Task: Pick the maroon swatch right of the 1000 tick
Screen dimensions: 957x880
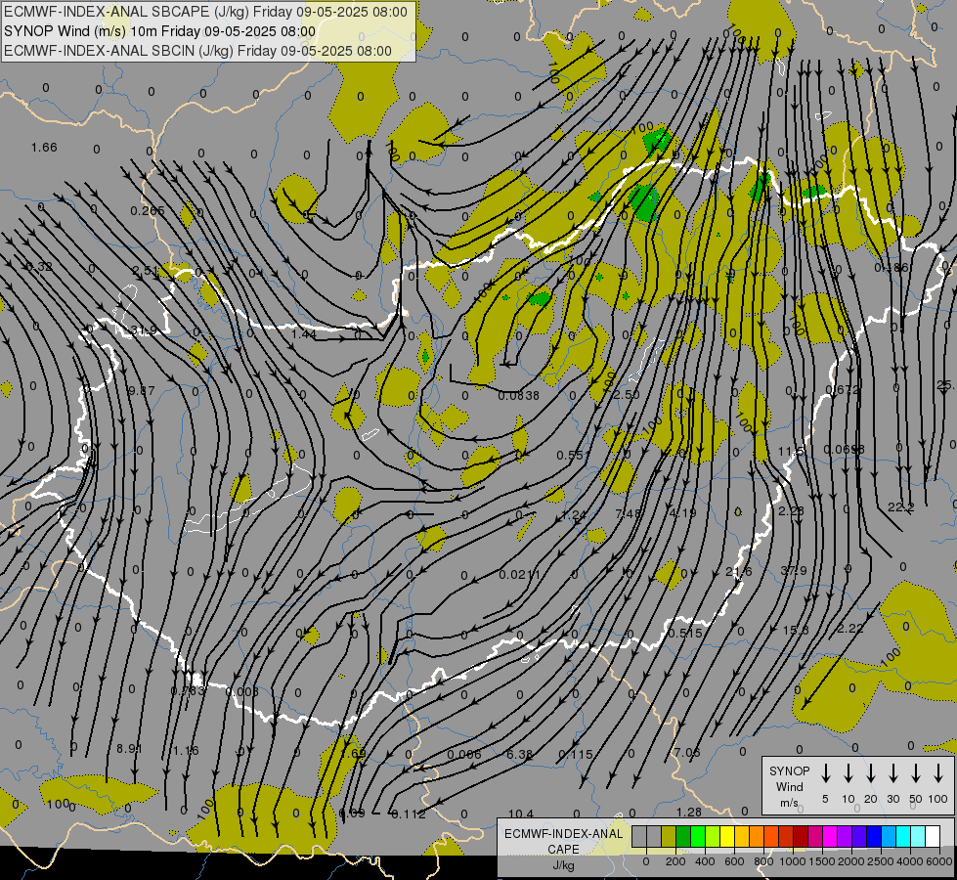Action: coord(801,837)
